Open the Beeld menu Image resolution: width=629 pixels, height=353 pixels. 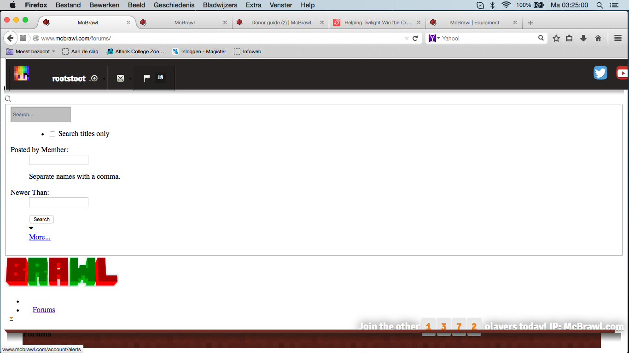pyautogui.click(x=137, y=5)
